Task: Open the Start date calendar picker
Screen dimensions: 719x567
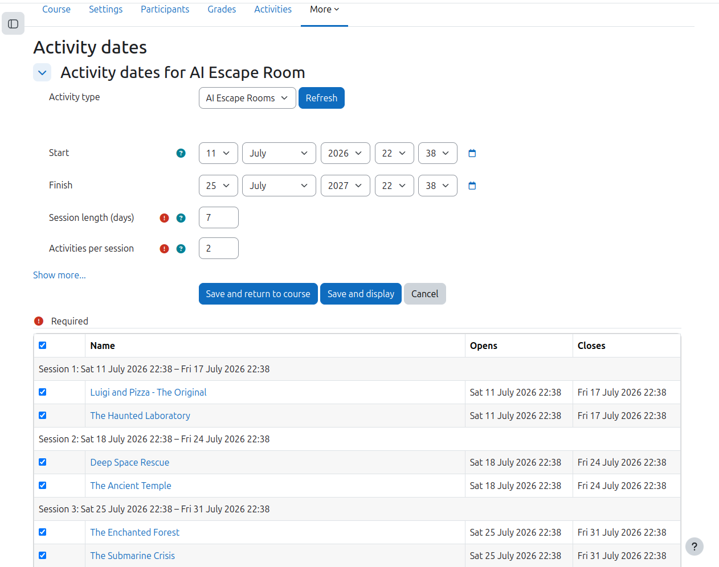Action: click(x=472, y=153)
